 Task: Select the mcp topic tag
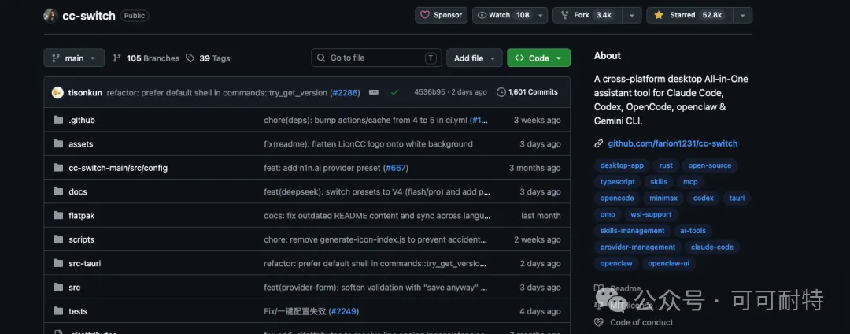click(x=690, y=182)
